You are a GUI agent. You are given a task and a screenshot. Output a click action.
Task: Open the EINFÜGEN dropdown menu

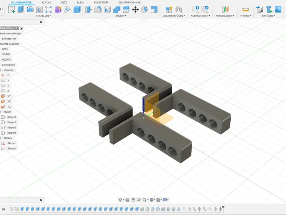click(x=268, y=16)
